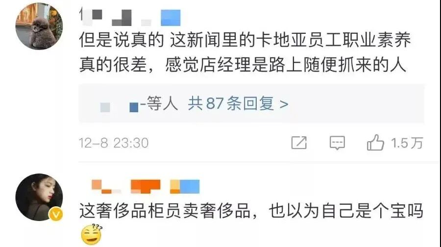Select the comment text about 奢侈品柜员
The image size is (441, 247).
click(251, 211)
